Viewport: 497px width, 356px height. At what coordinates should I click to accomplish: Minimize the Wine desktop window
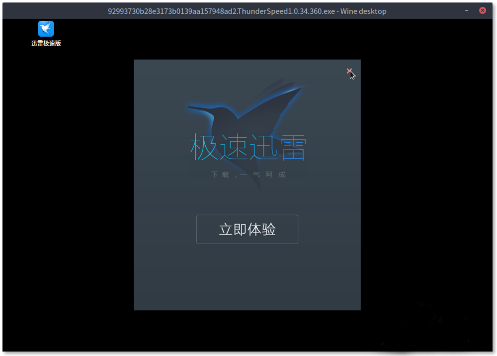click(467, 11)
